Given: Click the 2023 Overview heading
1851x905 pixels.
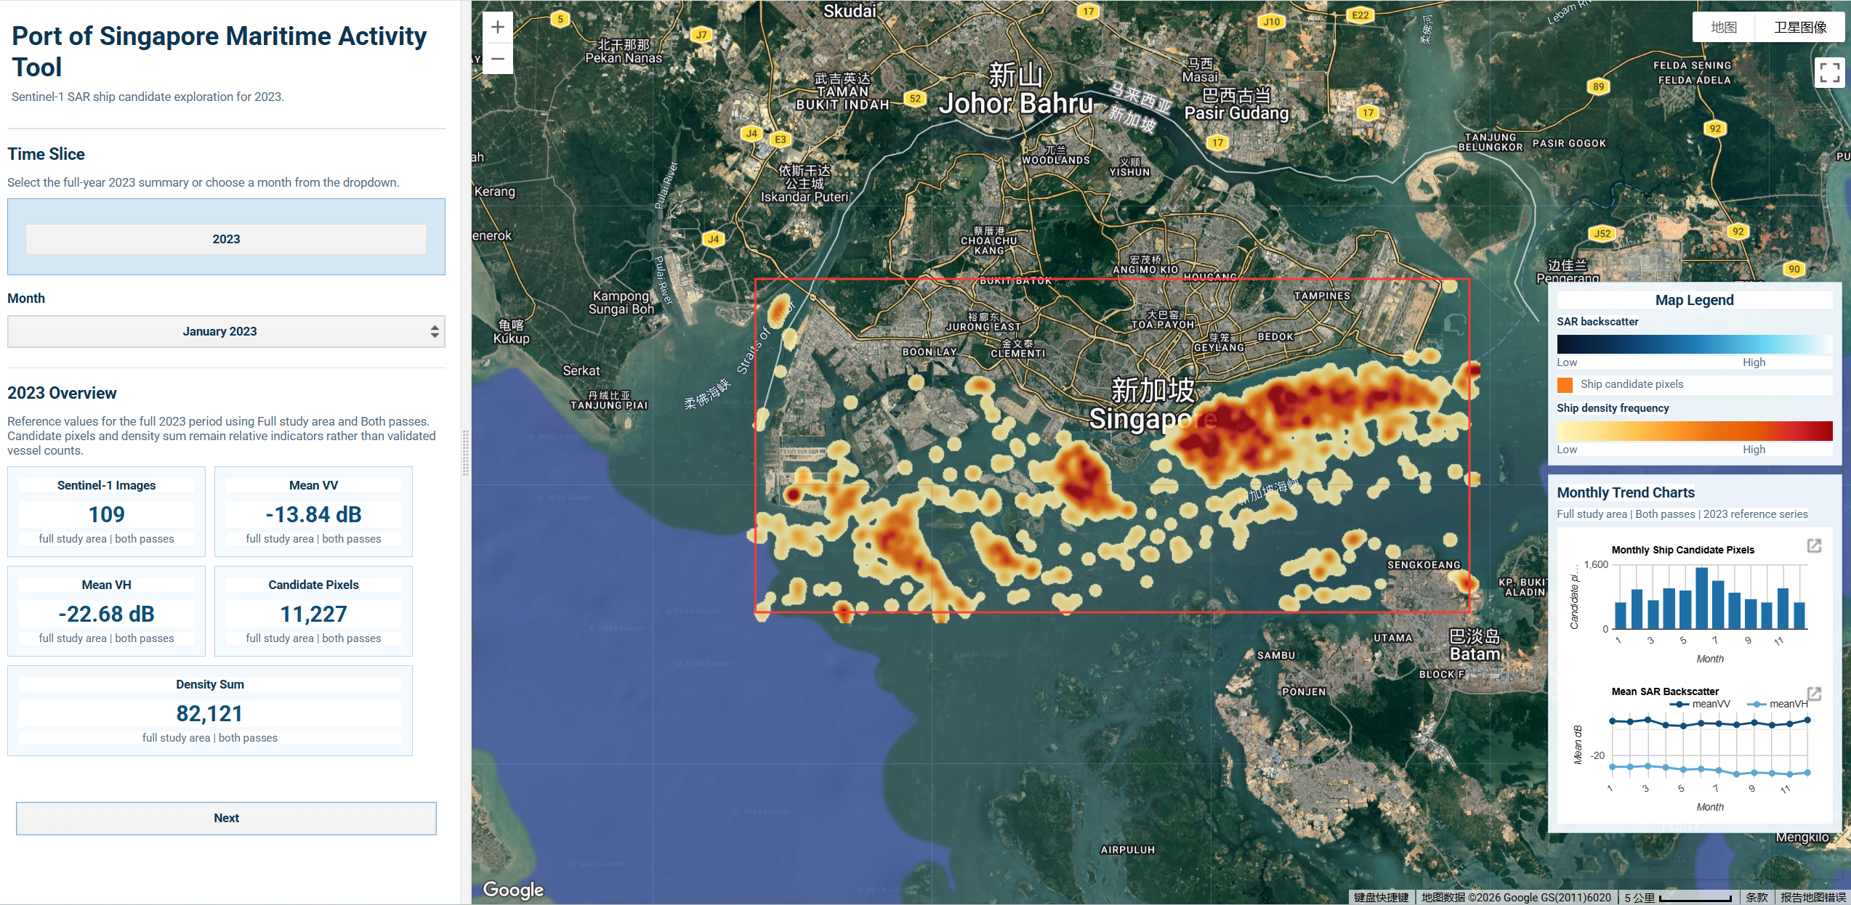Looking at the screenshot, I should 62,393.
